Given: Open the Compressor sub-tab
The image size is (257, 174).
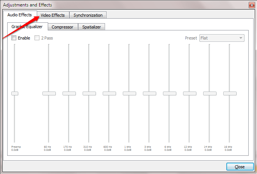Looking at the screenshot, I should click(63, 27).
